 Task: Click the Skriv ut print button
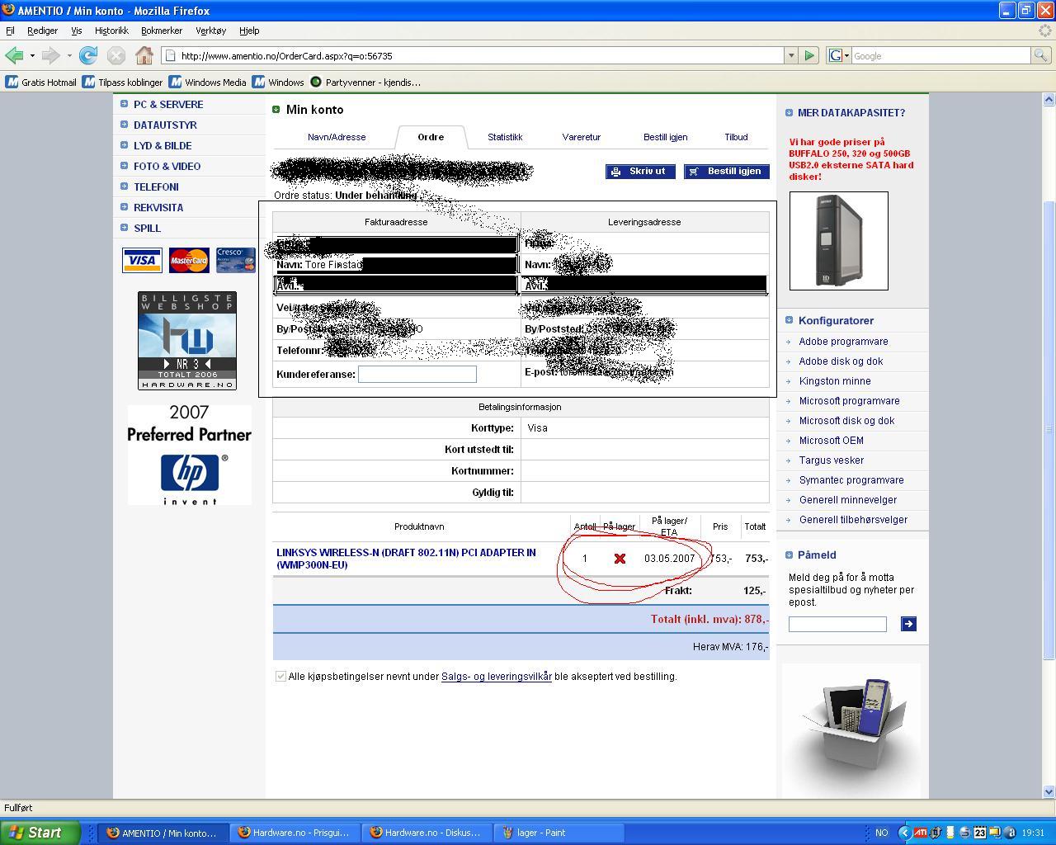coord(640,171)
